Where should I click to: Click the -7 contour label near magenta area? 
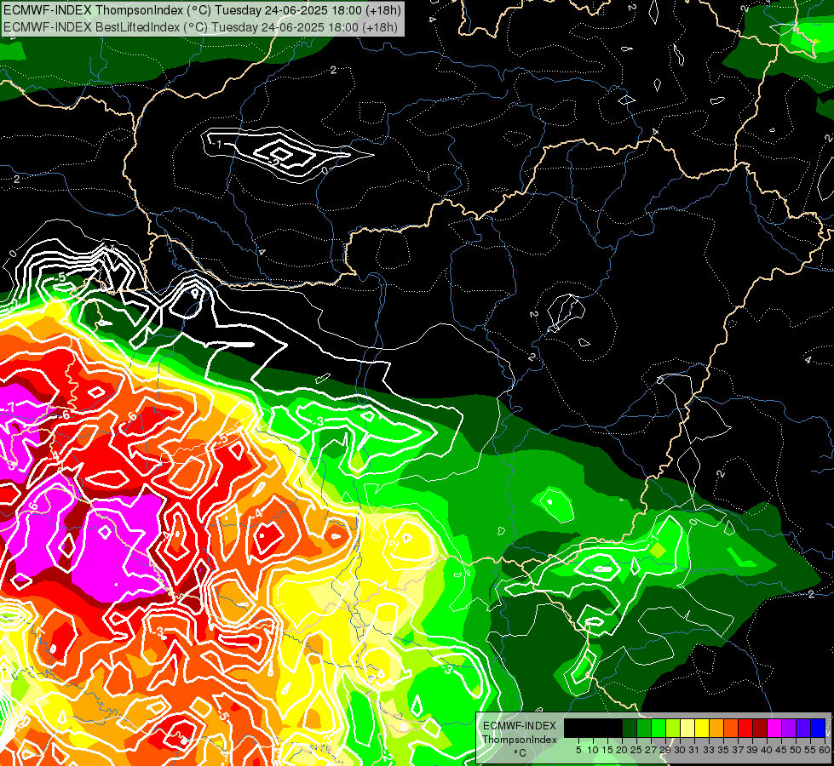10,408
